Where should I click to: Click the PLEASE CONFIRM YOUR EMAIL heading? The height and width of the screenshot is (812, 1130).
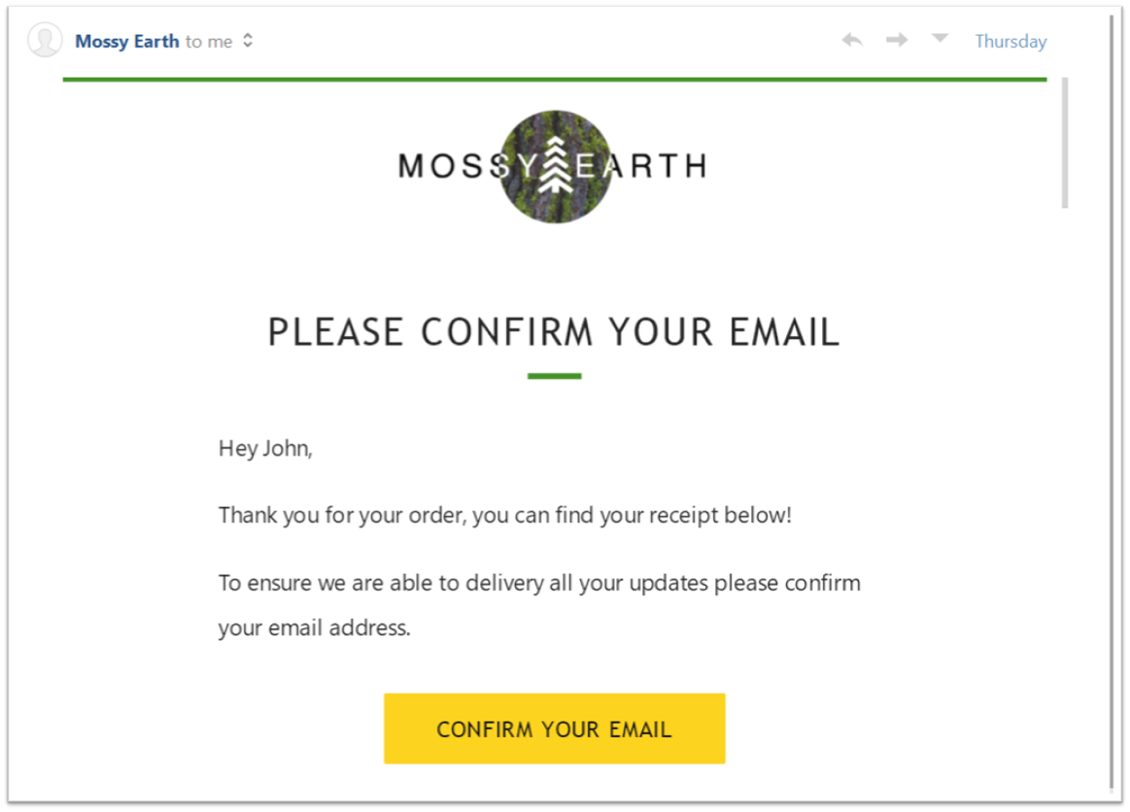(x=554, y=332)
